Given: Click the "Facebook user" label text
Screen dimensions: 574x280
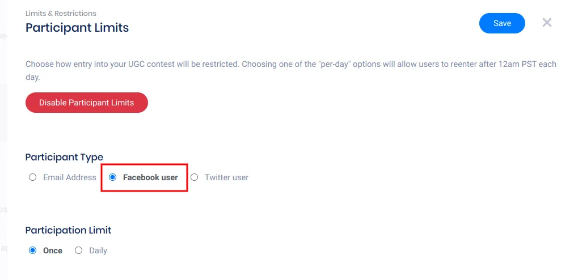Looking at the screenshot, I should tap(150, 177).
